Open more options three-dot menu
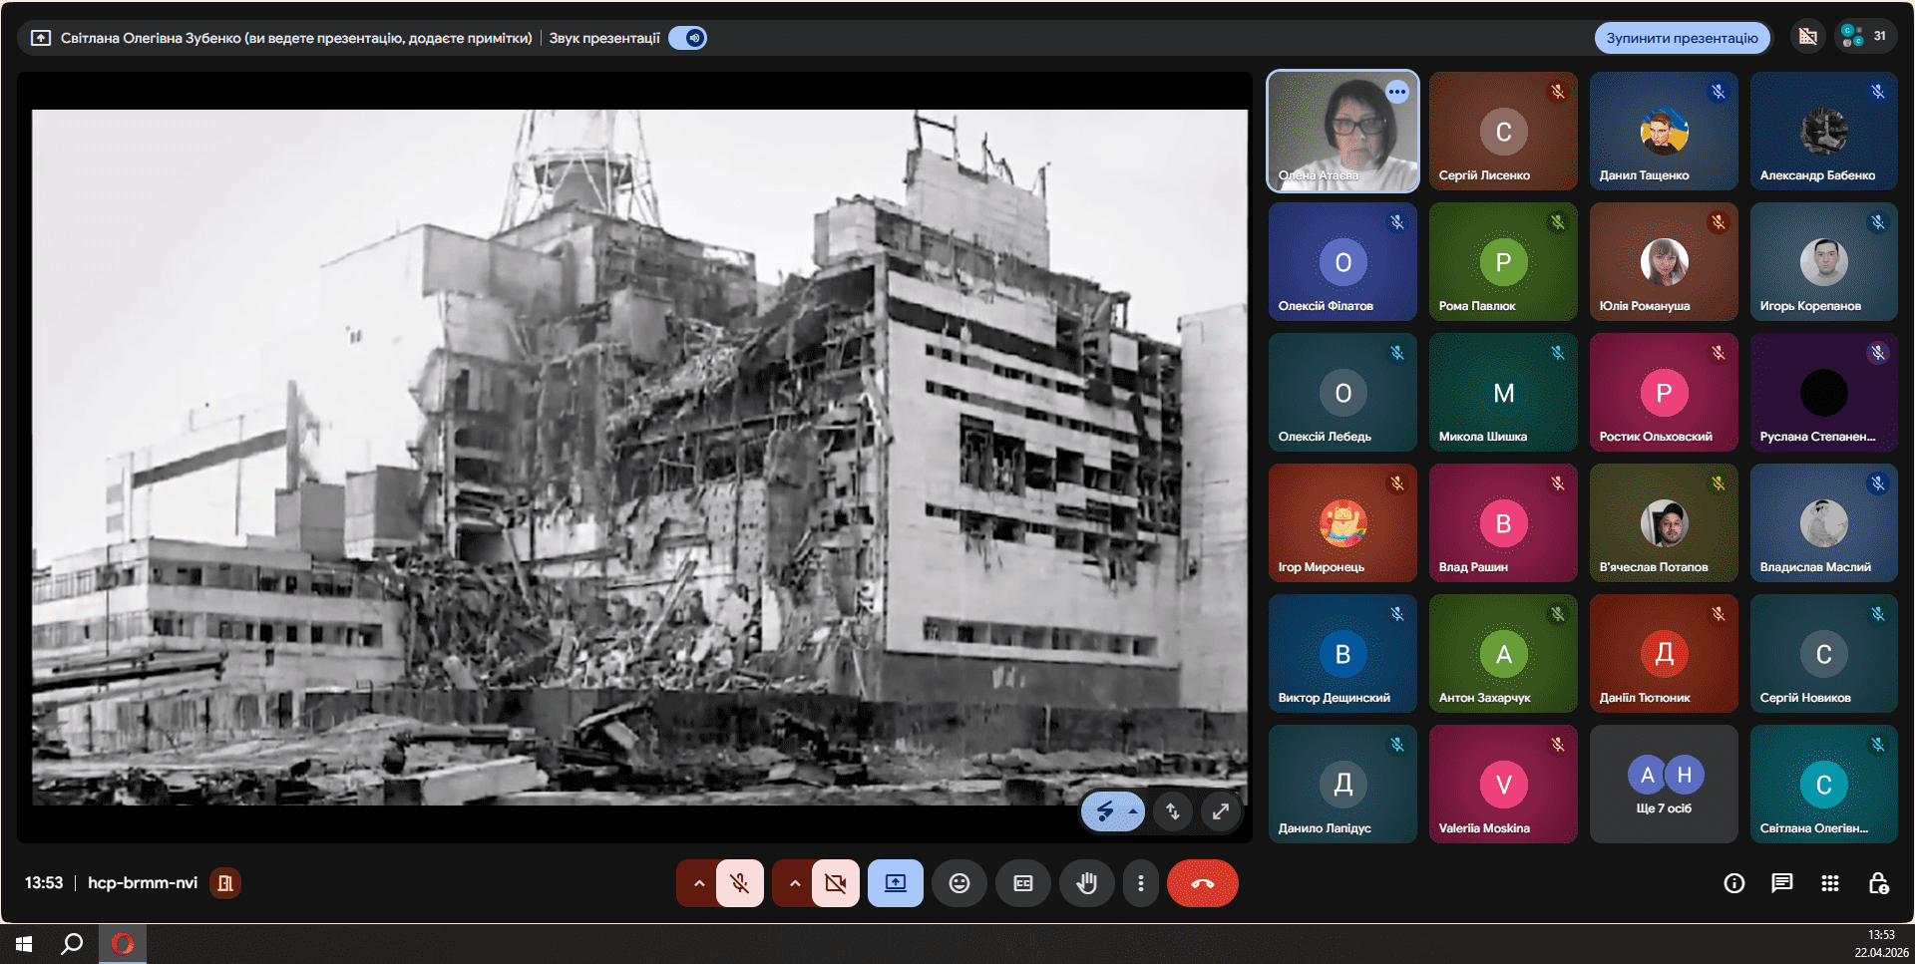Image resolution: width=1915 pixels, height=964 pixels. pyautogui.click(x=1140, y=883)
